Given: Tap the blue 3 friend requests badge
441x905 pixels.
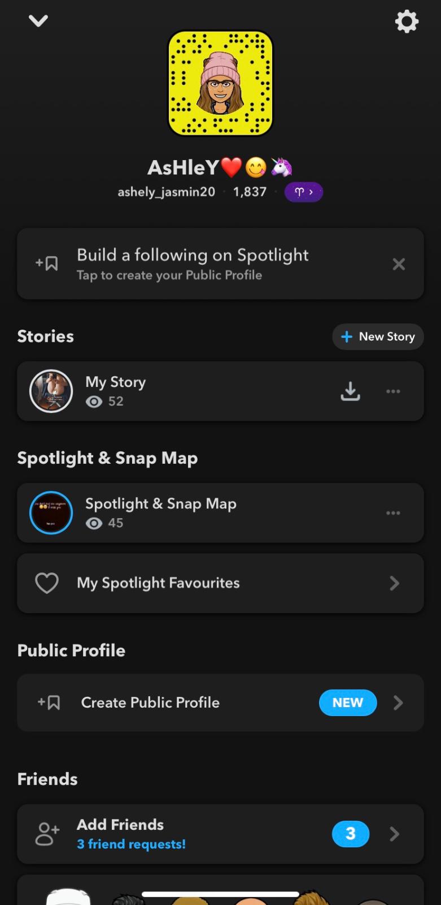Looking at the screenshot, I should (350, 834).
